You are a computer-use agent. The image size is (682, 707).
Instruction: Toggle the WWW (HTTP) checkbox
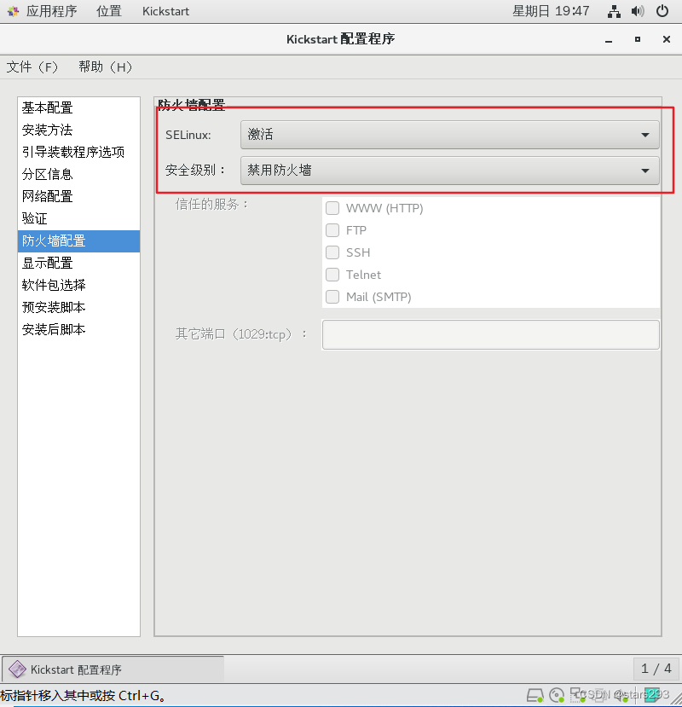tap(332, 208)
